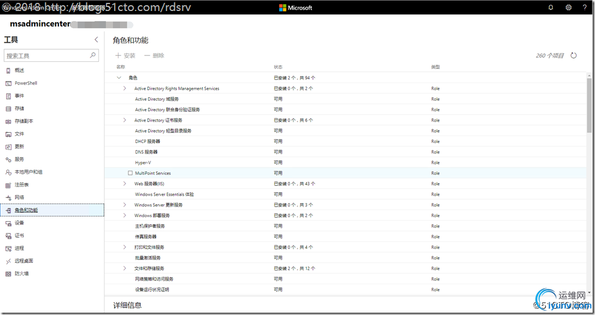Expand Active Directory Rights Management Services
This screenshot has height=315, width=595.
[x=124, y=89]
